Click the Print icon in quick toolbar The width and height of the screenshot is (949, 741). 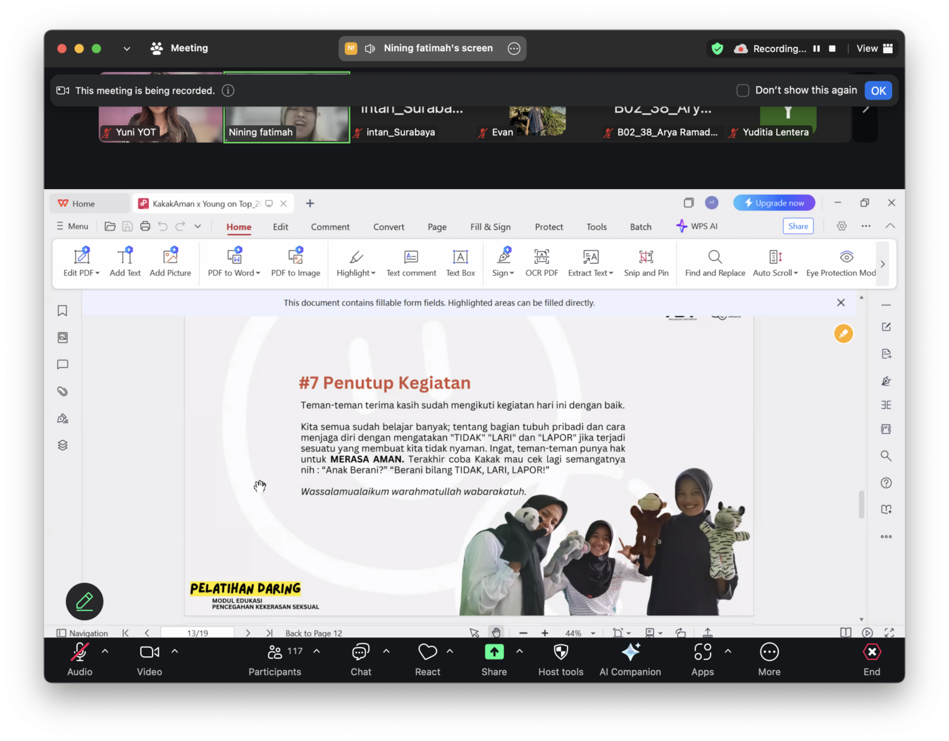(x=145, y=226)
